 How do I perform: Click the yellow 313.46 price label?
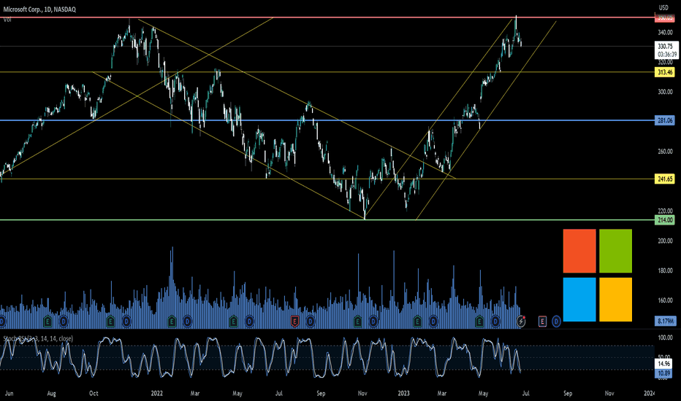(664, 72)
